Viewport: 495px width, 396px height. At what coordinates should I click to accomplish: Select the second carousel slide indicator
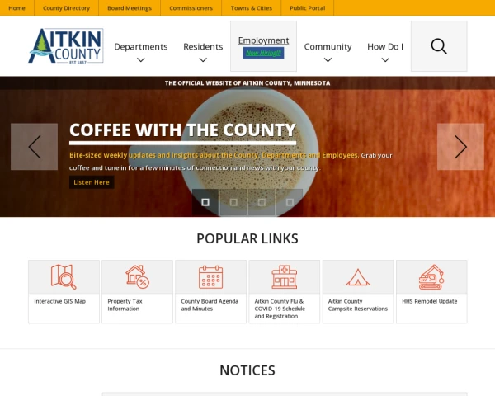coord(233,202)
